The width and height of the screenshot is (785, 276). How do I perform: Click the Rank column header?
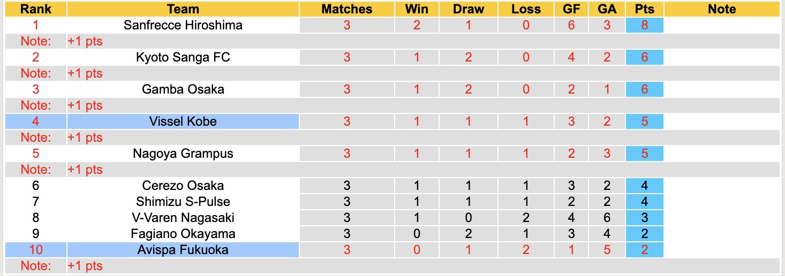(35, 9)
